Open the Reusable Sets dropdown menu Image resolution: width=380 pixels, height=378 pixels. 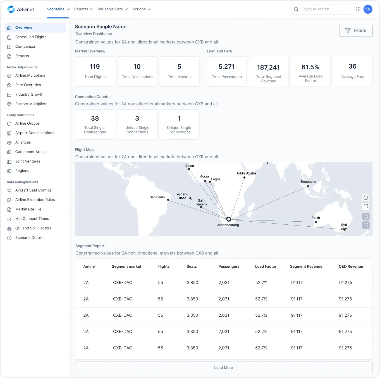(x=113, y=9)
